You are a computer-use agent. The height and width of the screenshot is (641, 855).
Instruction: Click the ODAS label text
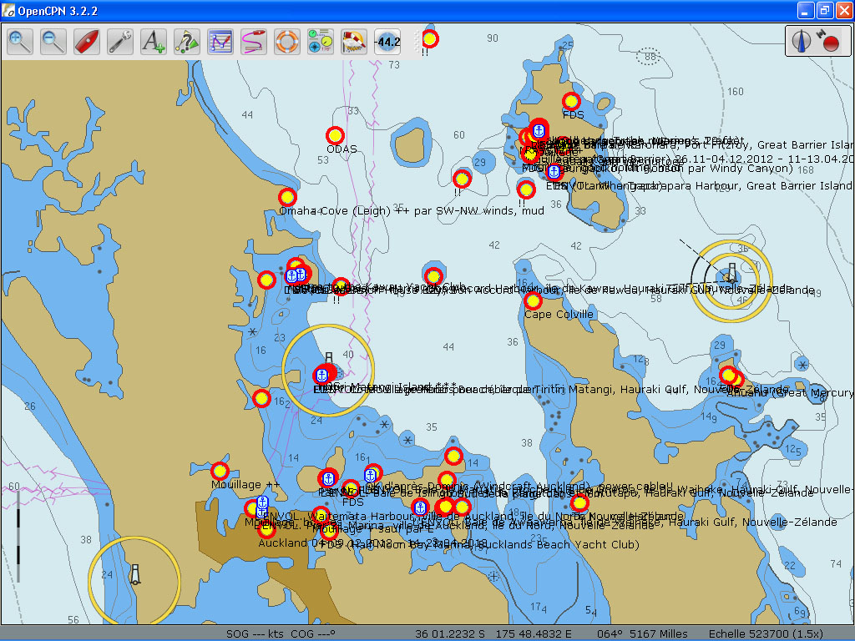pos(341,149)
